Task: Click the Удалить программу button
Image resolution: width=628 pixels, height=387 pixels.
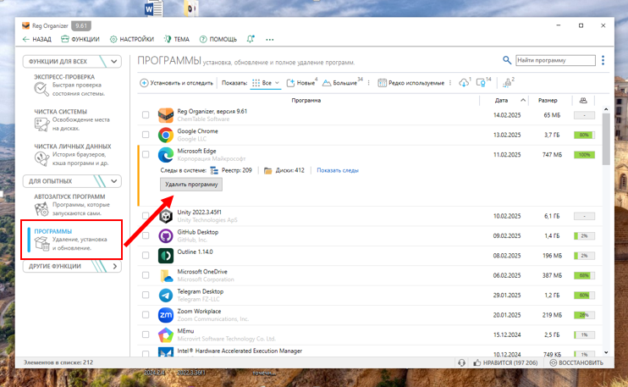Action: (191, 185)
